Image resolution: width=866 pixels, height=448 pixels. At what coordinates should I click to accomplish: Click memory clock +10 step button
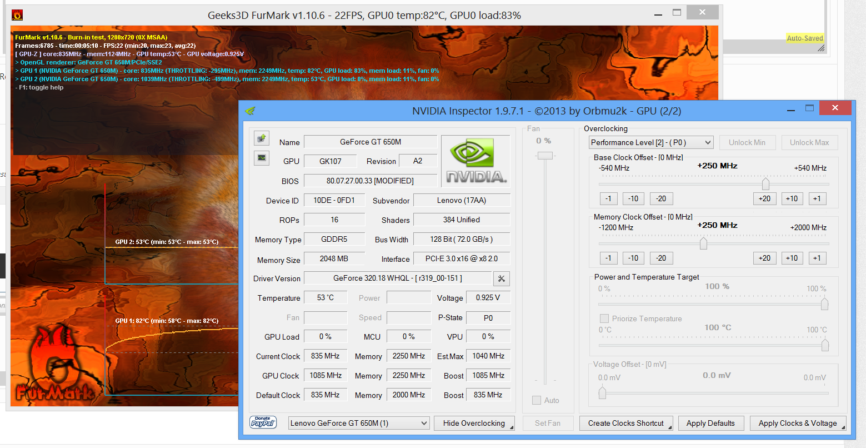(792, 258)
